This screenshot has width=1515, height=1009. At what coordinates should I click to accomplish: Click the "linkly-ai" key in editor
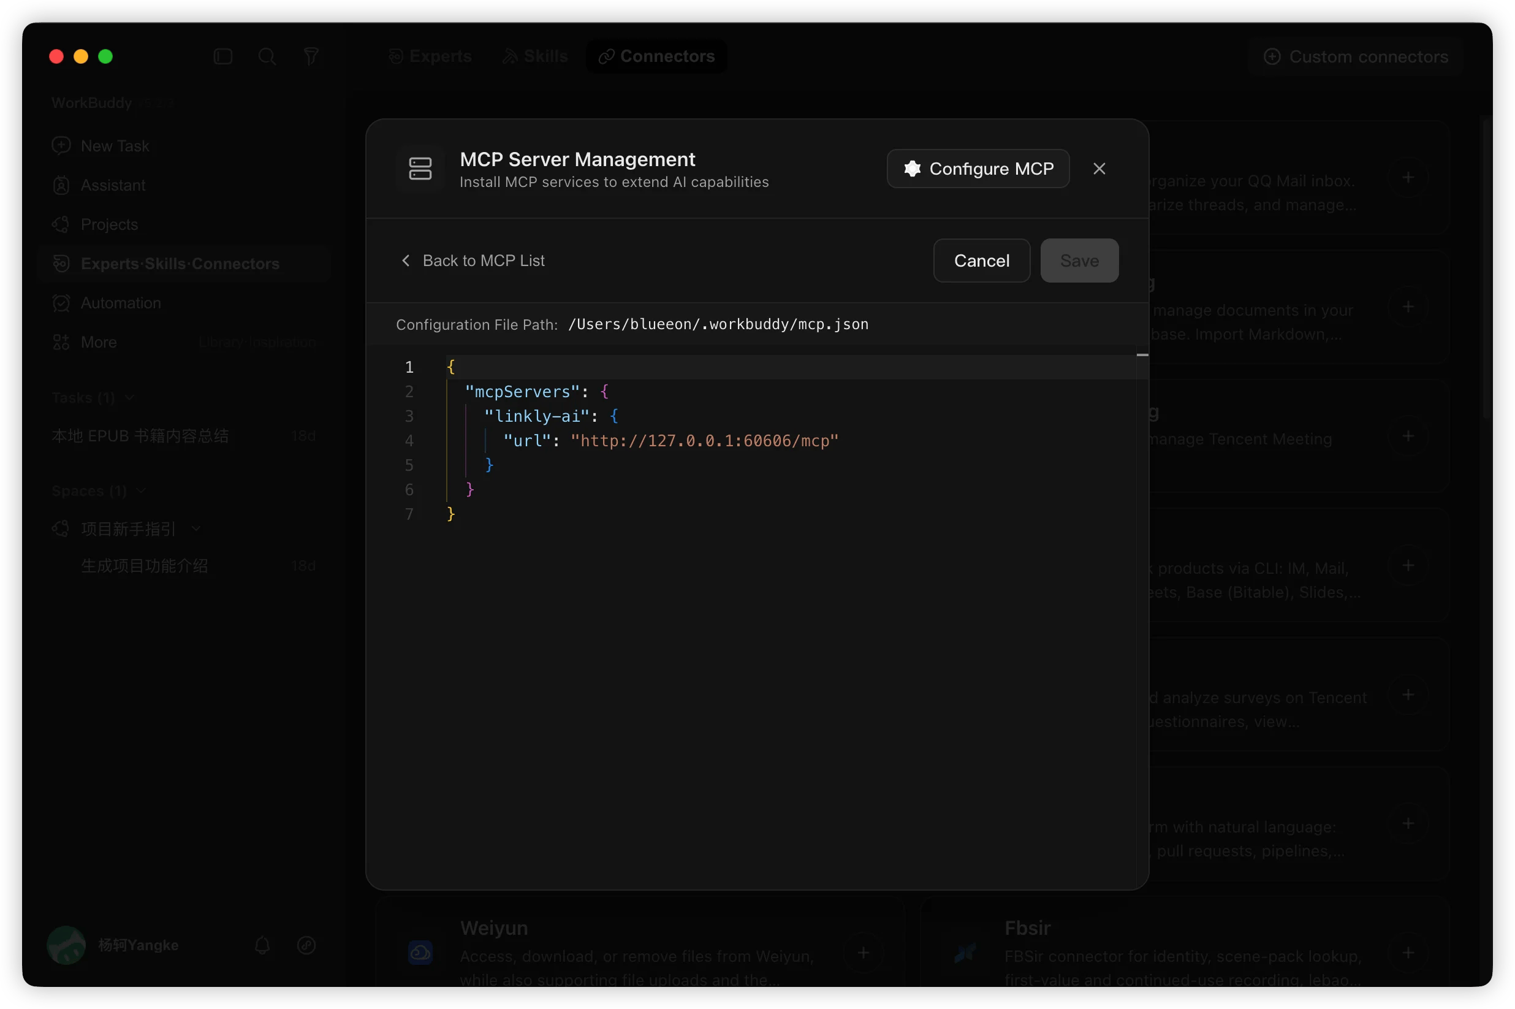point(536,416)
